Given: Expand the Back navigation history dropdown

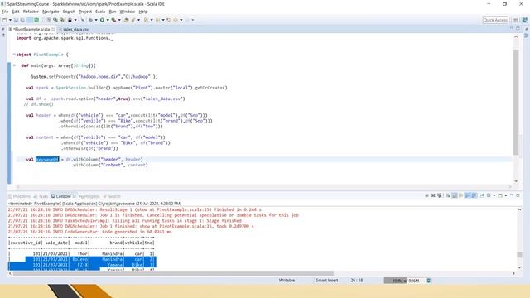Looking at the screenshot, I should pyautogui.click(x=181, y=20).
